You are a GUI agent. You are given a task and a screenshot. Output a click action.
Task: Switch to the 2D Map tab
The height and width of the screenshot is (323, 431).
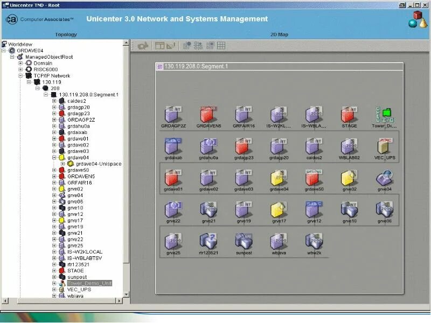(x=279, y=34)
